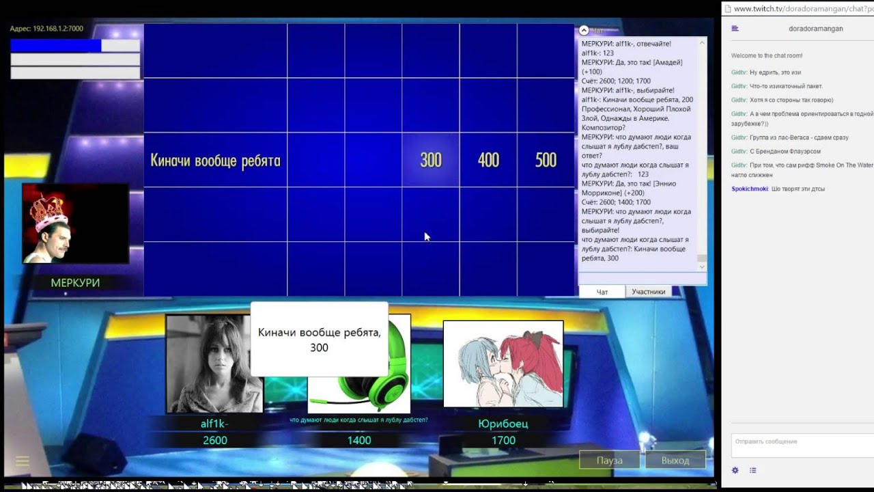874x492 pixels.
Task: Click the Киначи вообще ребята category
Action: click(x=215, y=161)
